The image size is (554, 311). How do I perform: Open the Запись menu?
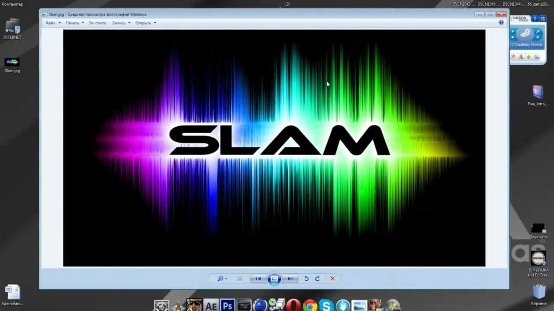pos(121,23)
